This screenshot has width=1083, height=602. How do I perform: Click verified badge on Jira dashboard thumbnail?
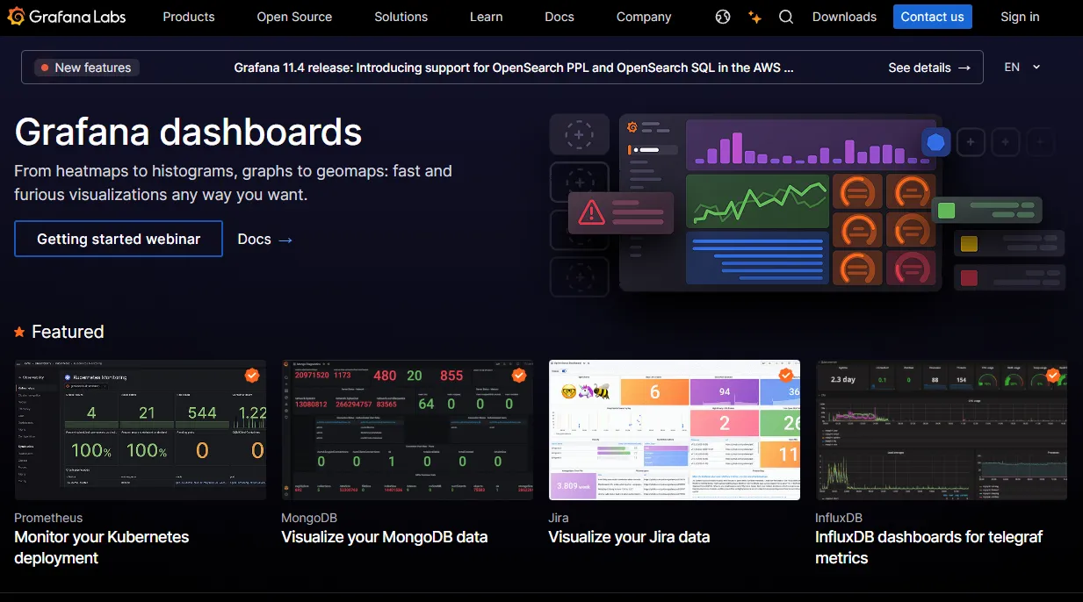coord(786,376)
